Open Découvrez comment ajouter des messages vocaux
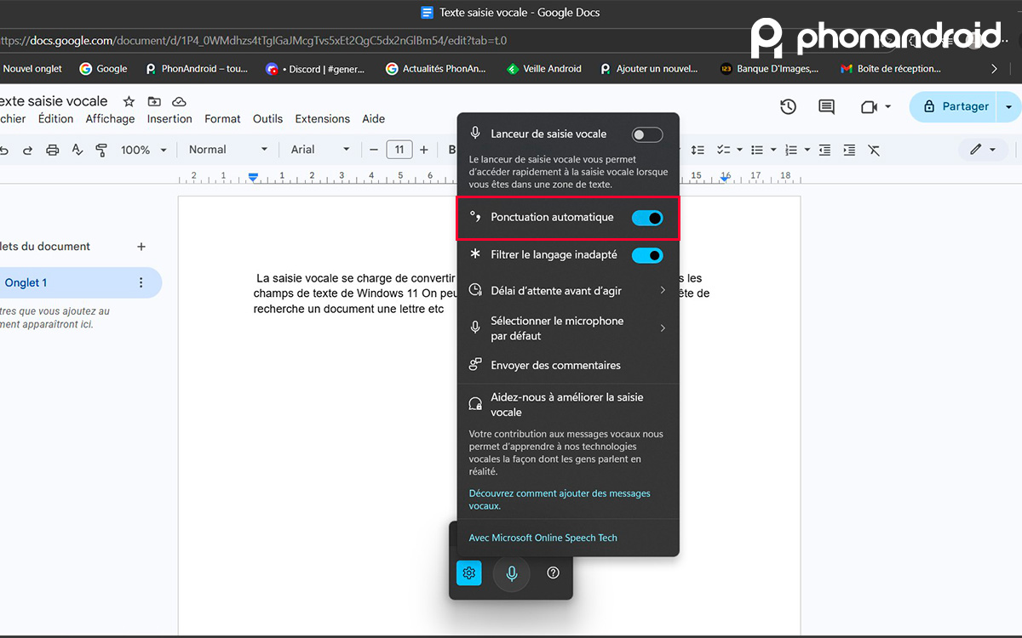The width and height of the screenshot is (1022, 638). pyautogui.click(x=559, y=499)
